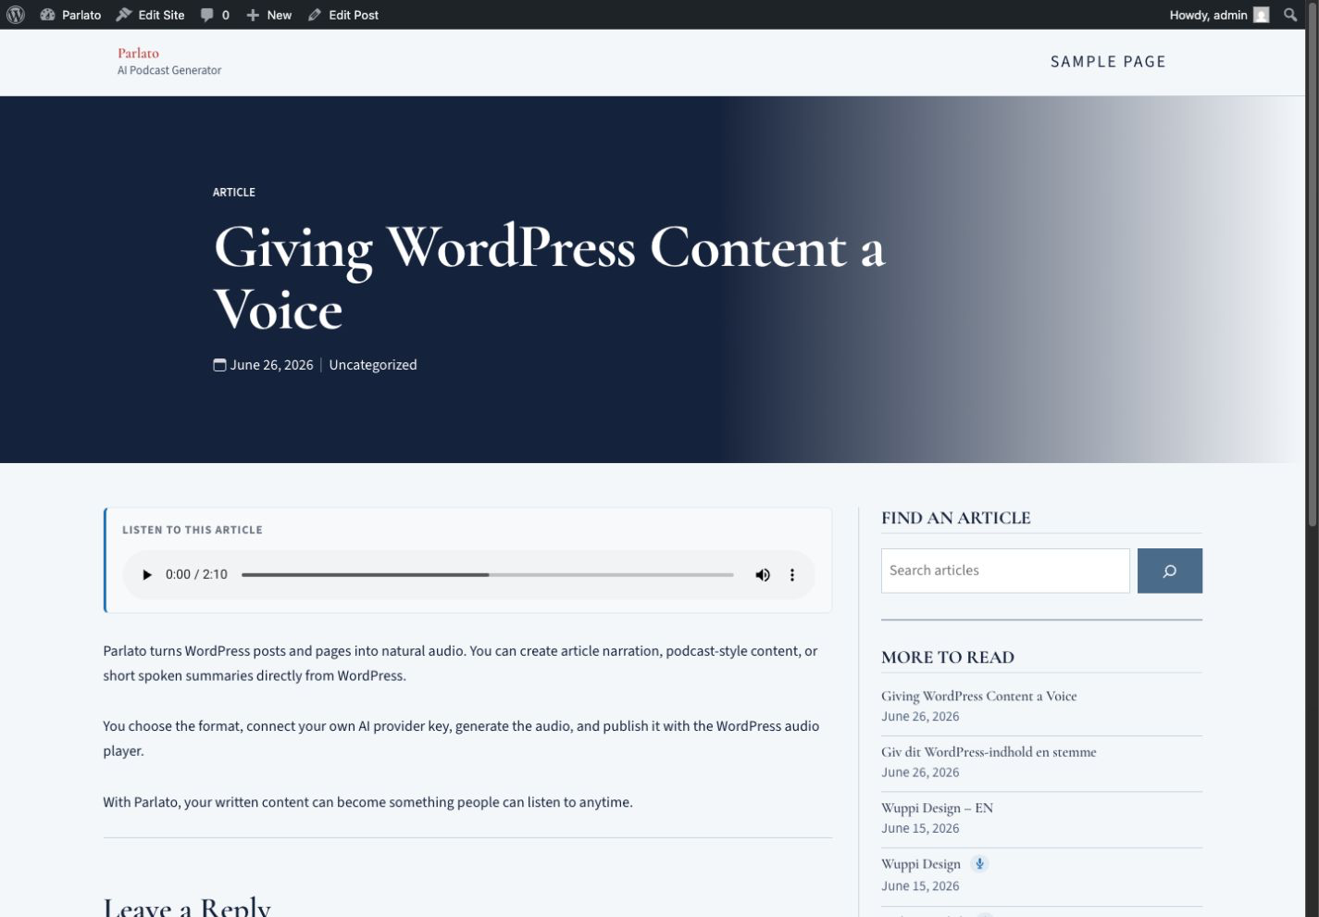The height and width of the screenshot is (917, 1319).
Task: Click the More to Read heading
Action: [x=948, y=658]
